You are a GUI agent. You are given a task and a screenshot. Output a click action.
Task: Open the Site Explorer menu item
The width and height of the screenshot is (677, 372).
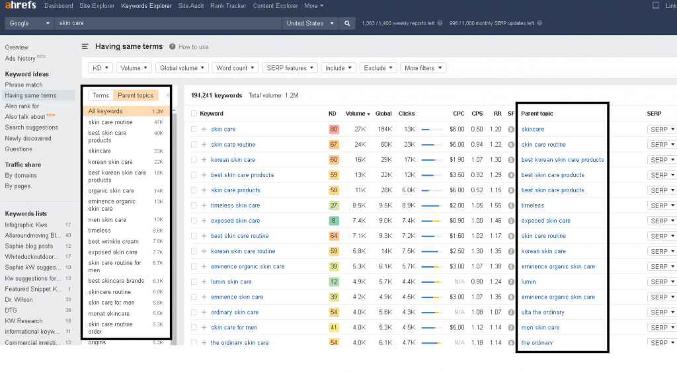click(x=97, y=5)
